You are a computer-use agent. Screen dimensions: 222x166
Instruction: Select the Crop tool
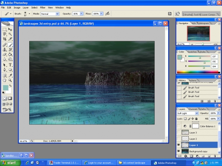point(4,39)
